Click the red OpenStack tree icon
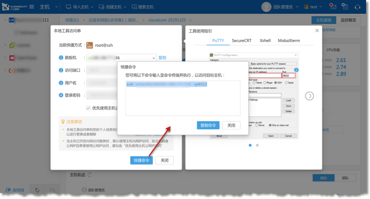The height and width of the screenshot is (199, 370). (x=12, y=58)
